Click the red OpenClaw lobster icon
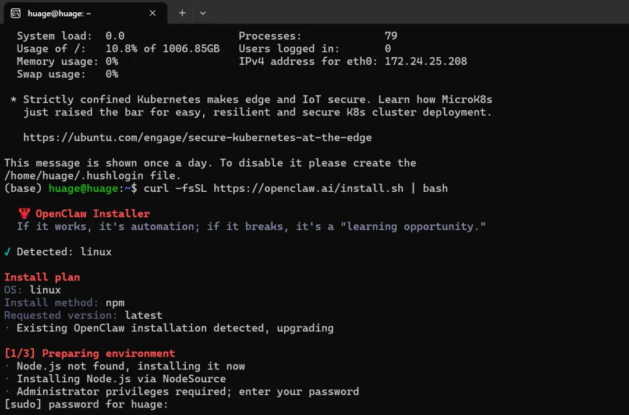 (24, 214)
